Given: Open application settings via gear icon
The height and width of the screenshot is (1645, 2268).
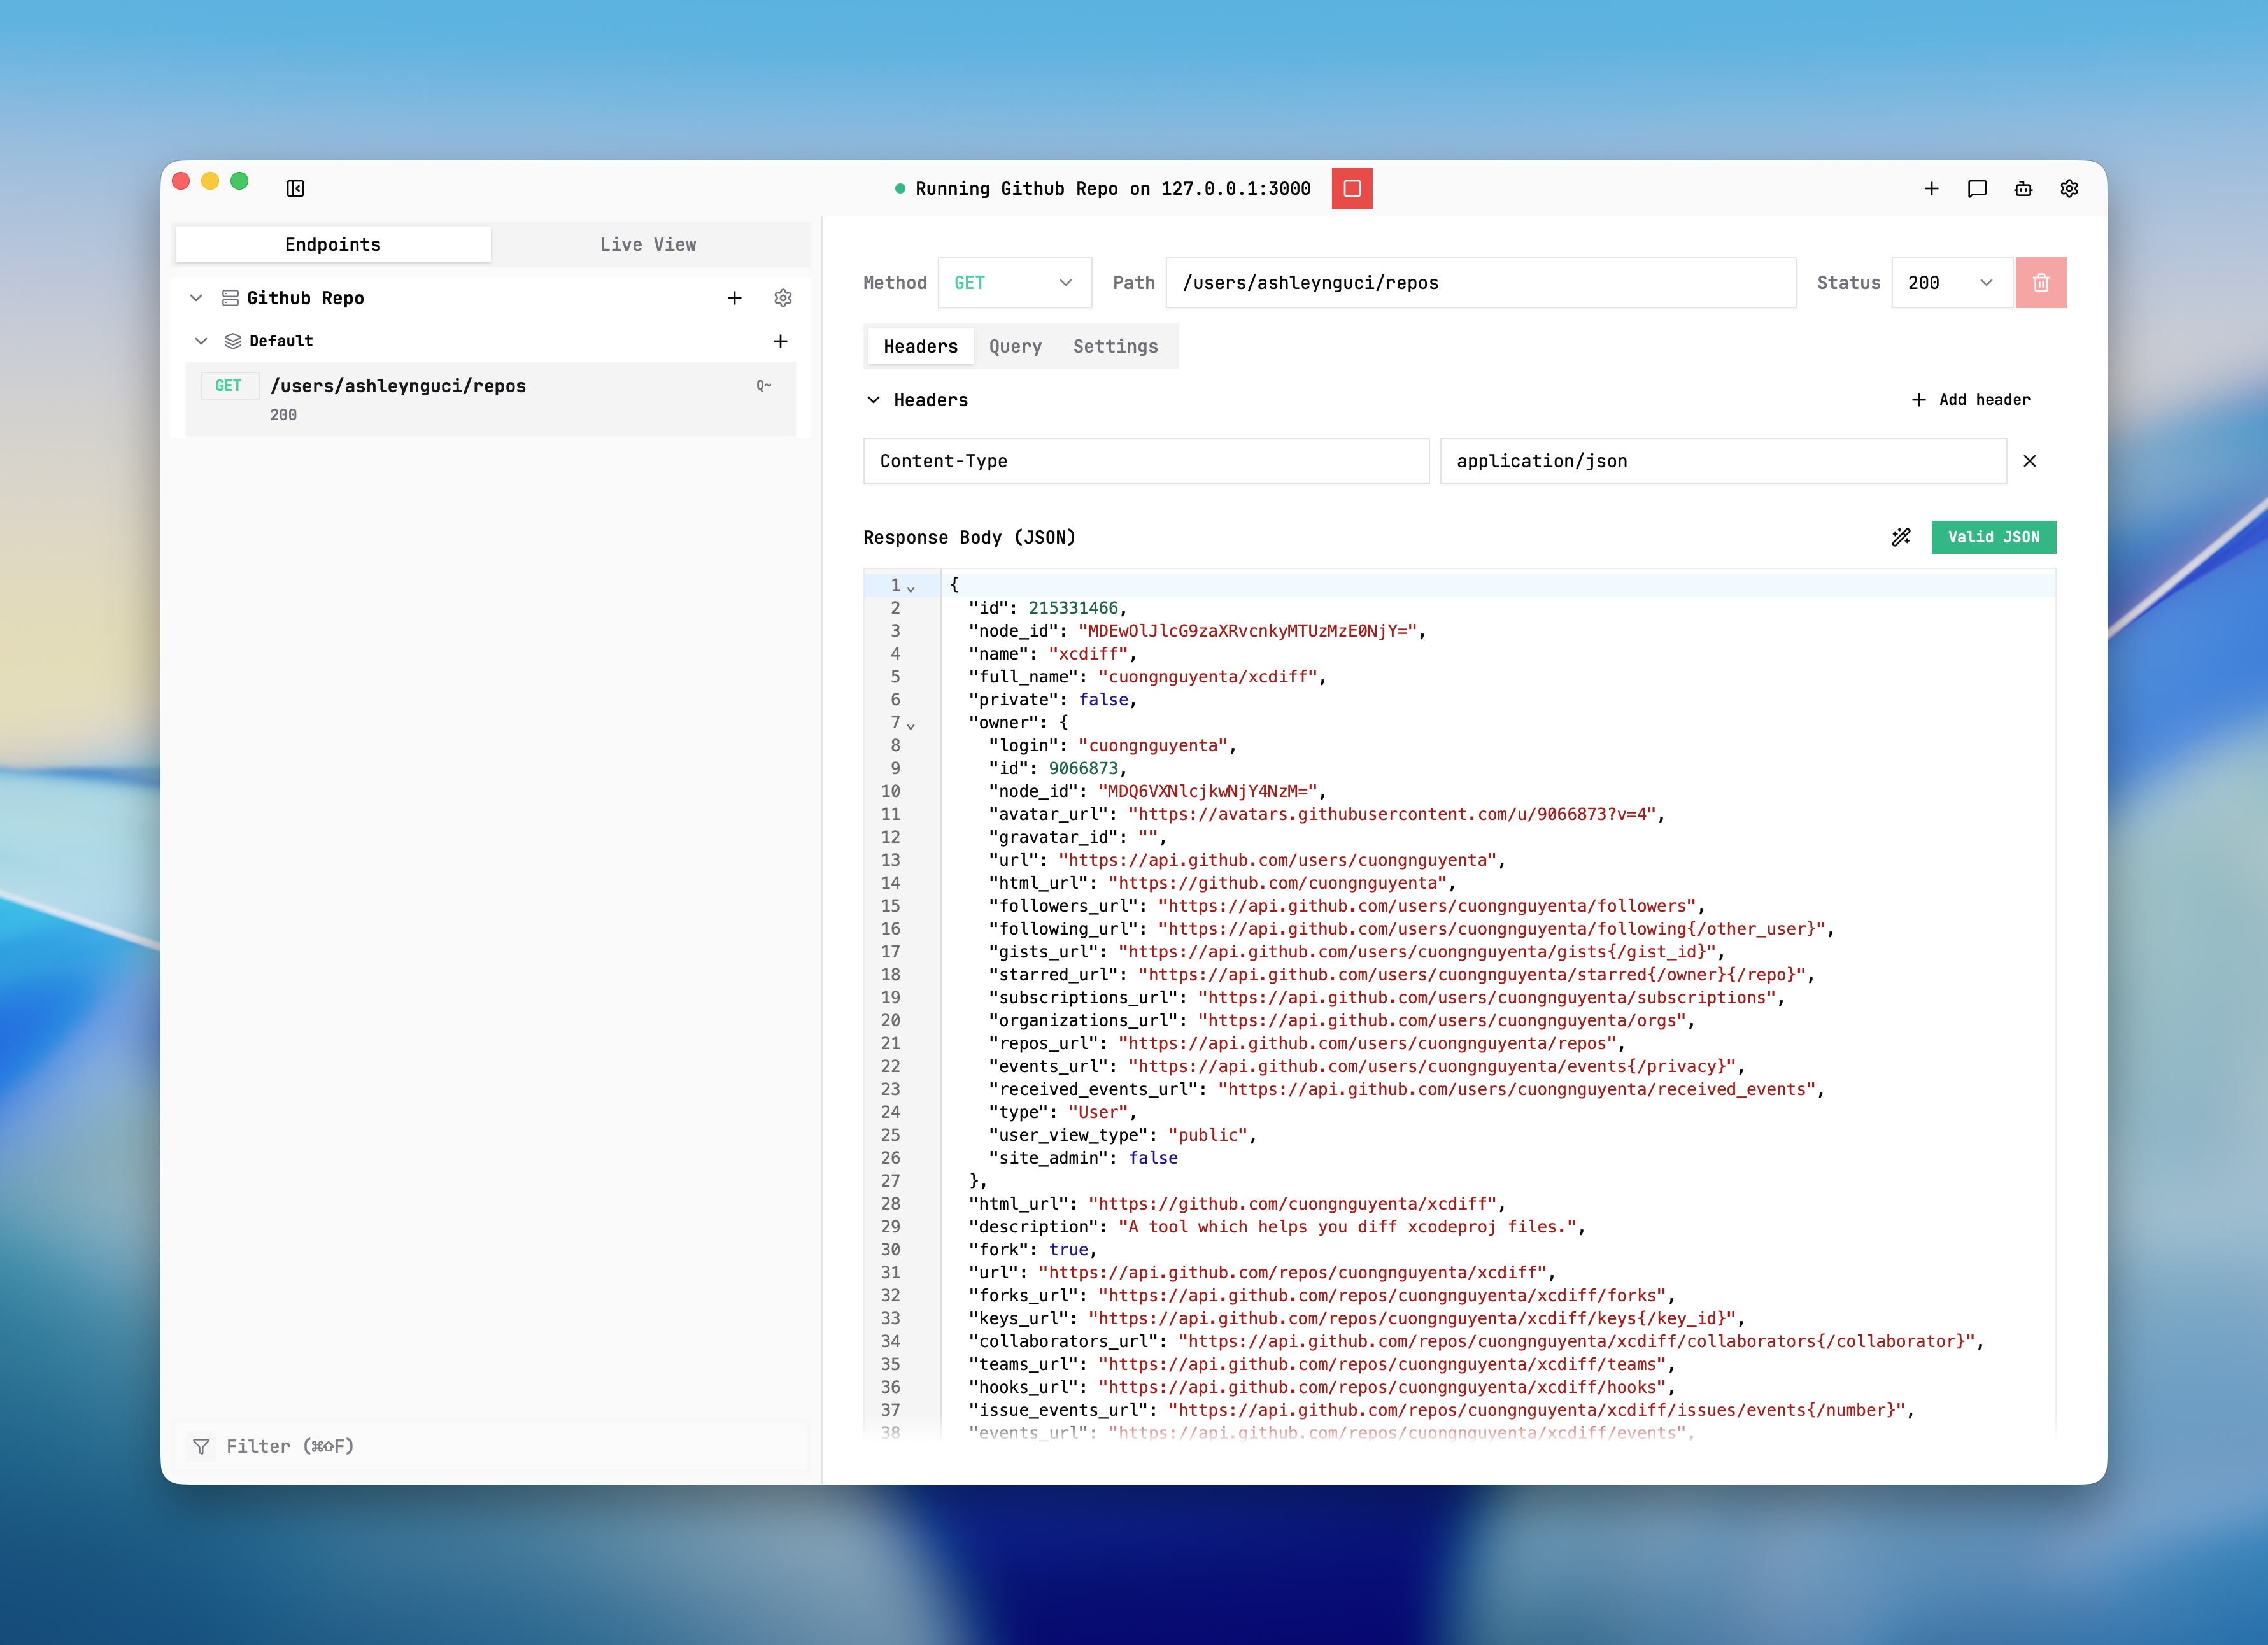Looking at the screenshot, I should point(2069,188).
